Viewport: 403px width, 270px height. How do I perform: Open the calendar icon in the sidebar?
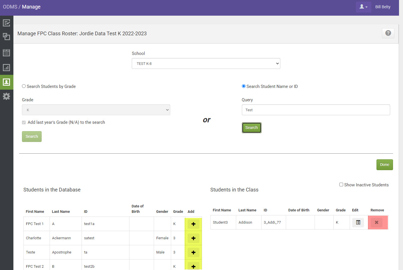(7, 52)
